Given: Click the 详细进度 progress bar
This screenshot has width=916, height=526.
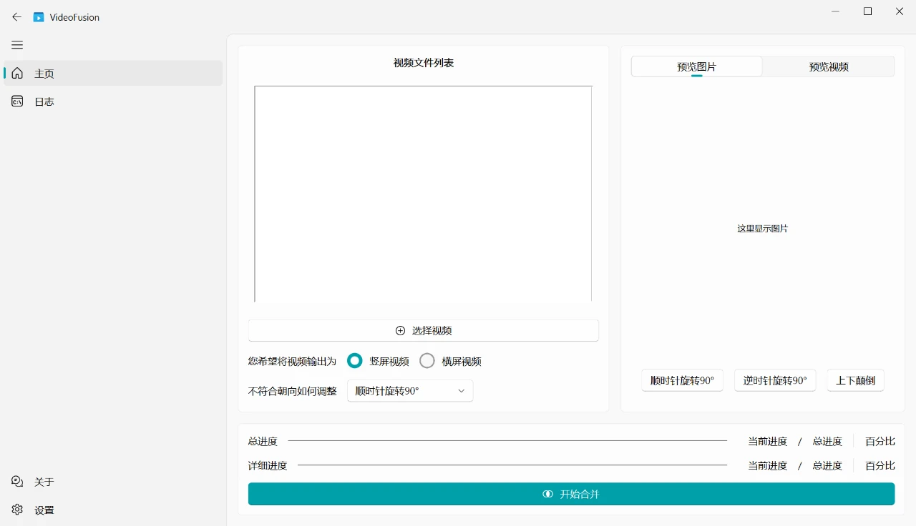Looking at the screenshot, I should point(512,465).
